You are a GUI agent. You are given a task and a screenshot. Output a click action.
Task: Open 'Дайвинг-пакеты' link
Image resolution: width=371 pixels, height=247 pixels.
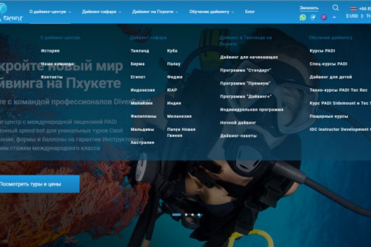point(238,136)
